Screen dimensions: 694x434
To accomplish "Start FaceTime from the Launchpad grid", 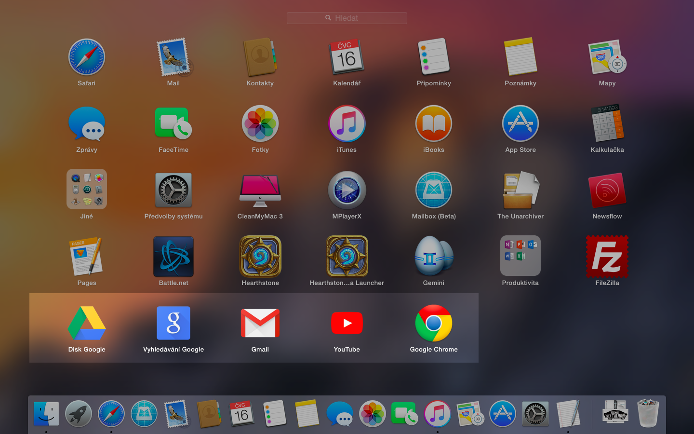I will click(173, 123).
